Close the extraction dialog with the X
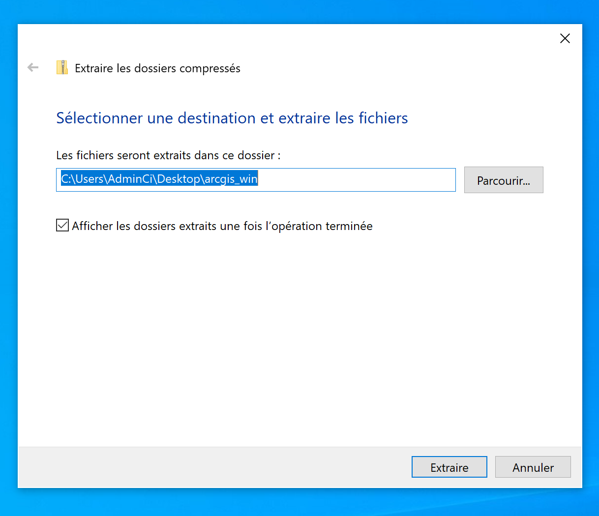 point(565,38)
